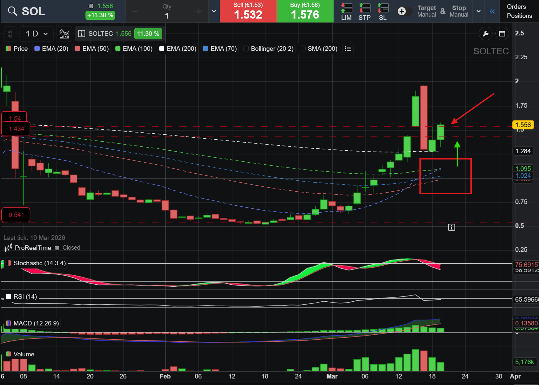Viewport: 539px width, 385px height.
Task: Place an SL stop-limit order
Action: [x=383, y=11]
